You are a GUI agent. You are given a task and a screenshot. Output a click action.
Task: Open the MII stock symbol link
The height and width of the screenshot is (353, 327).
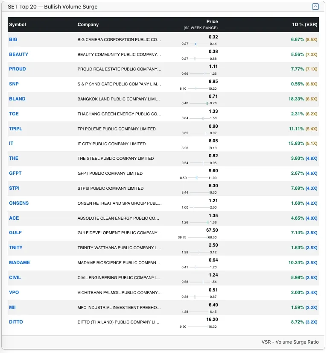tap(12, 307)
